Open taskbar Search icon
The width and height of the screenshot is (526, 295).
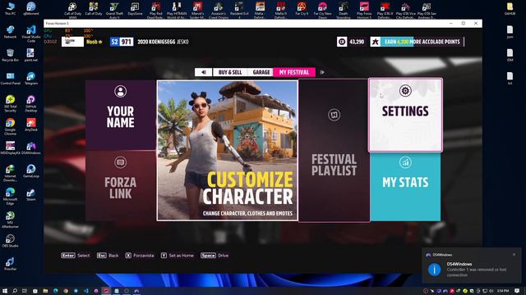click(x=15, y=291)
